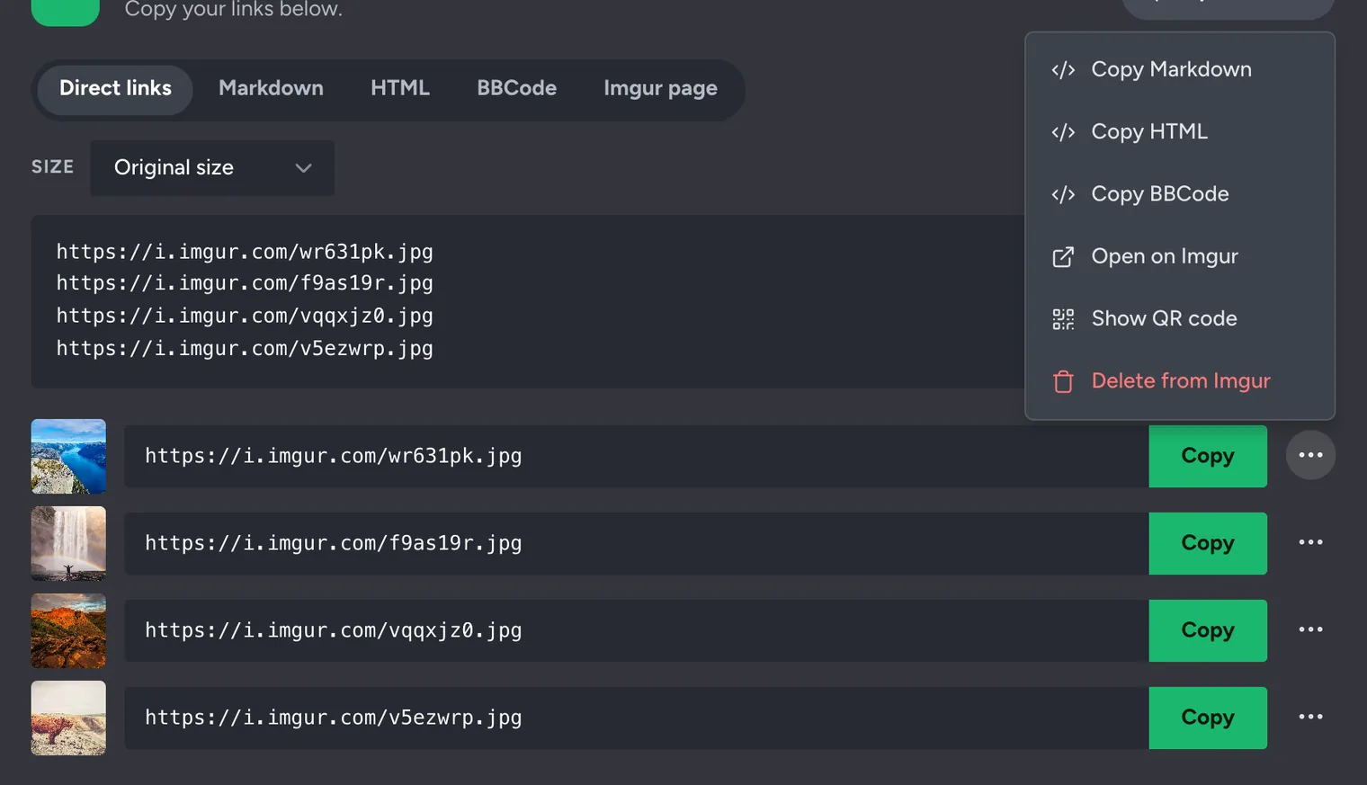1367x785 pixels.
Task: Copy the v5ezwrp.jpg link
Action: click(1208, 718)
